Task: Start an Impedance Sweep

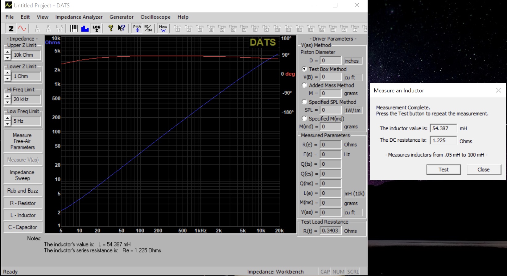Action: [23, 175]
